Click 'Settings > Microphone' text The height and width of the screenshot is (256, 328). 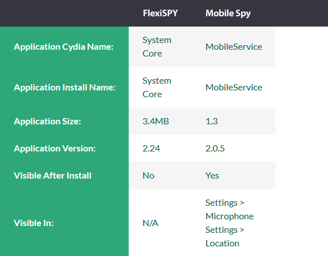[x=229, y=209]
